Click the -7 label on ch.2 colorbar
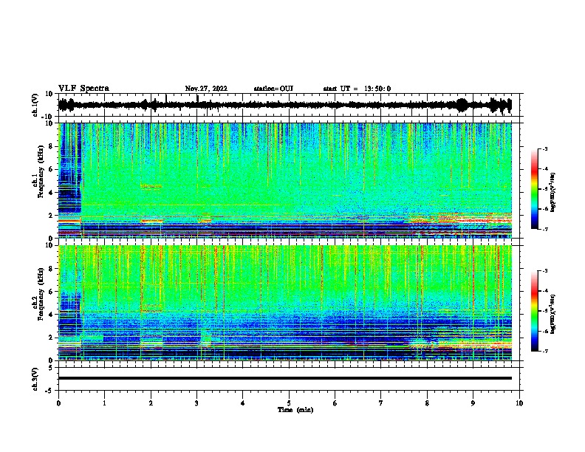585x452 pixels. coord(545,351)
